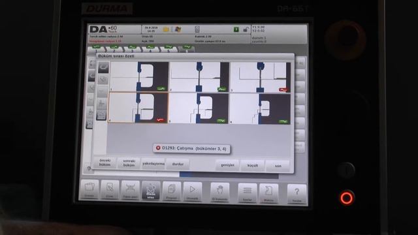418x235 pixels.
Task: Open El Kumanda manual mode hand icon
Action: tap(219, 192)
